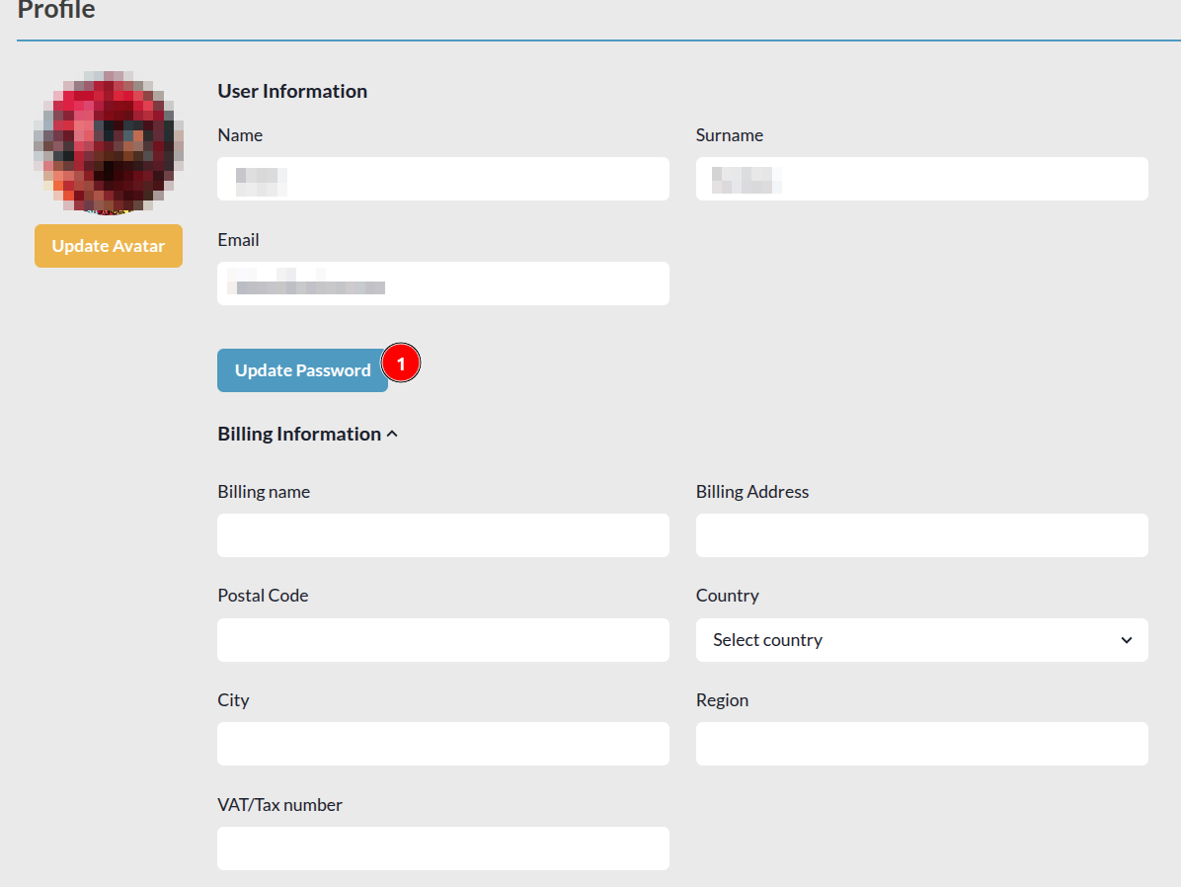This screenshot has height=887, width=1181.
Task: Focus the Name input field
Action: click(442, 179)
